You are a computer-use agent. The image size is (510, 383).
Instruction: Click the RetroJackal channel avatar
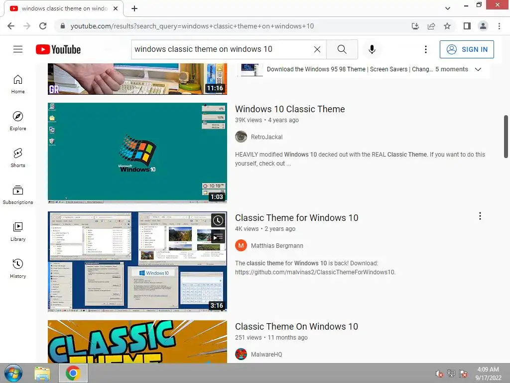[x=241, y=137]
